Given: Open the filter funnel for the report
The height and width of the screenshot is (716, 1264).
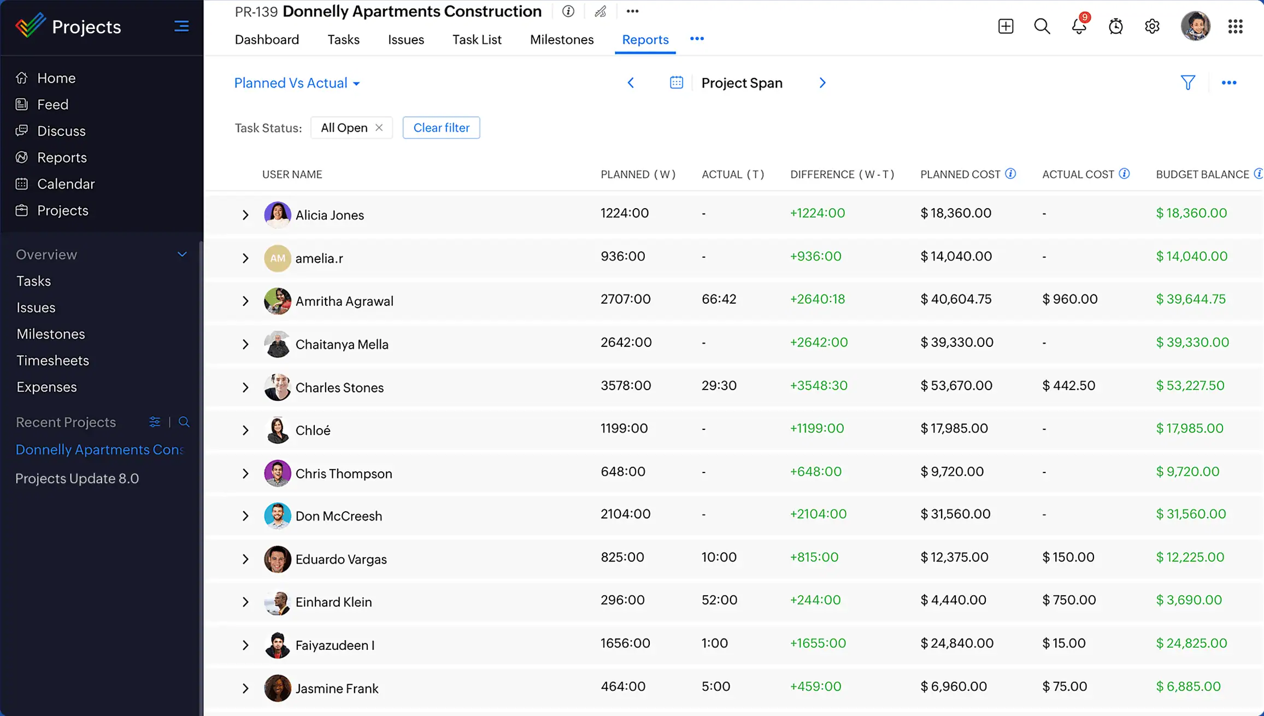Looking at the screenshot, I should [x=1187, y=82].
